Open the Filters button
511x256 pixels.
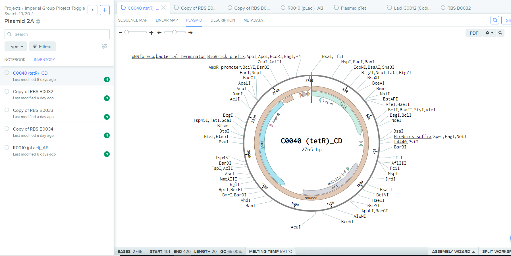[42, 46]
